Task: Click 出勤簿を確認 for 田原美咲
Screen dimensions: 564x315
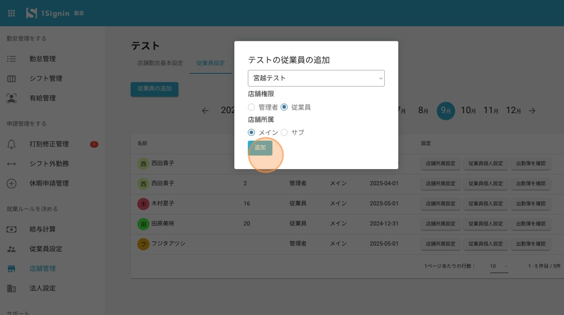Action: pos(531,223)
